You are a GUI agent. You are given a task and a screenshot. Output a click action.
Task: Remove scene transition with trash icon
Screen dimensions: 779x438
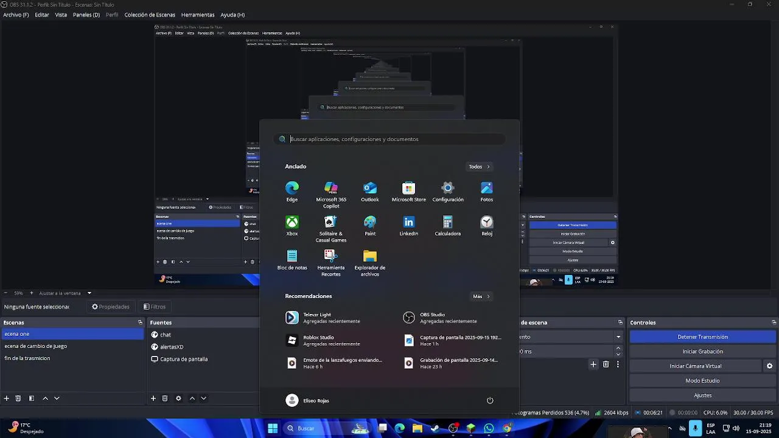(x=606, y=364)
